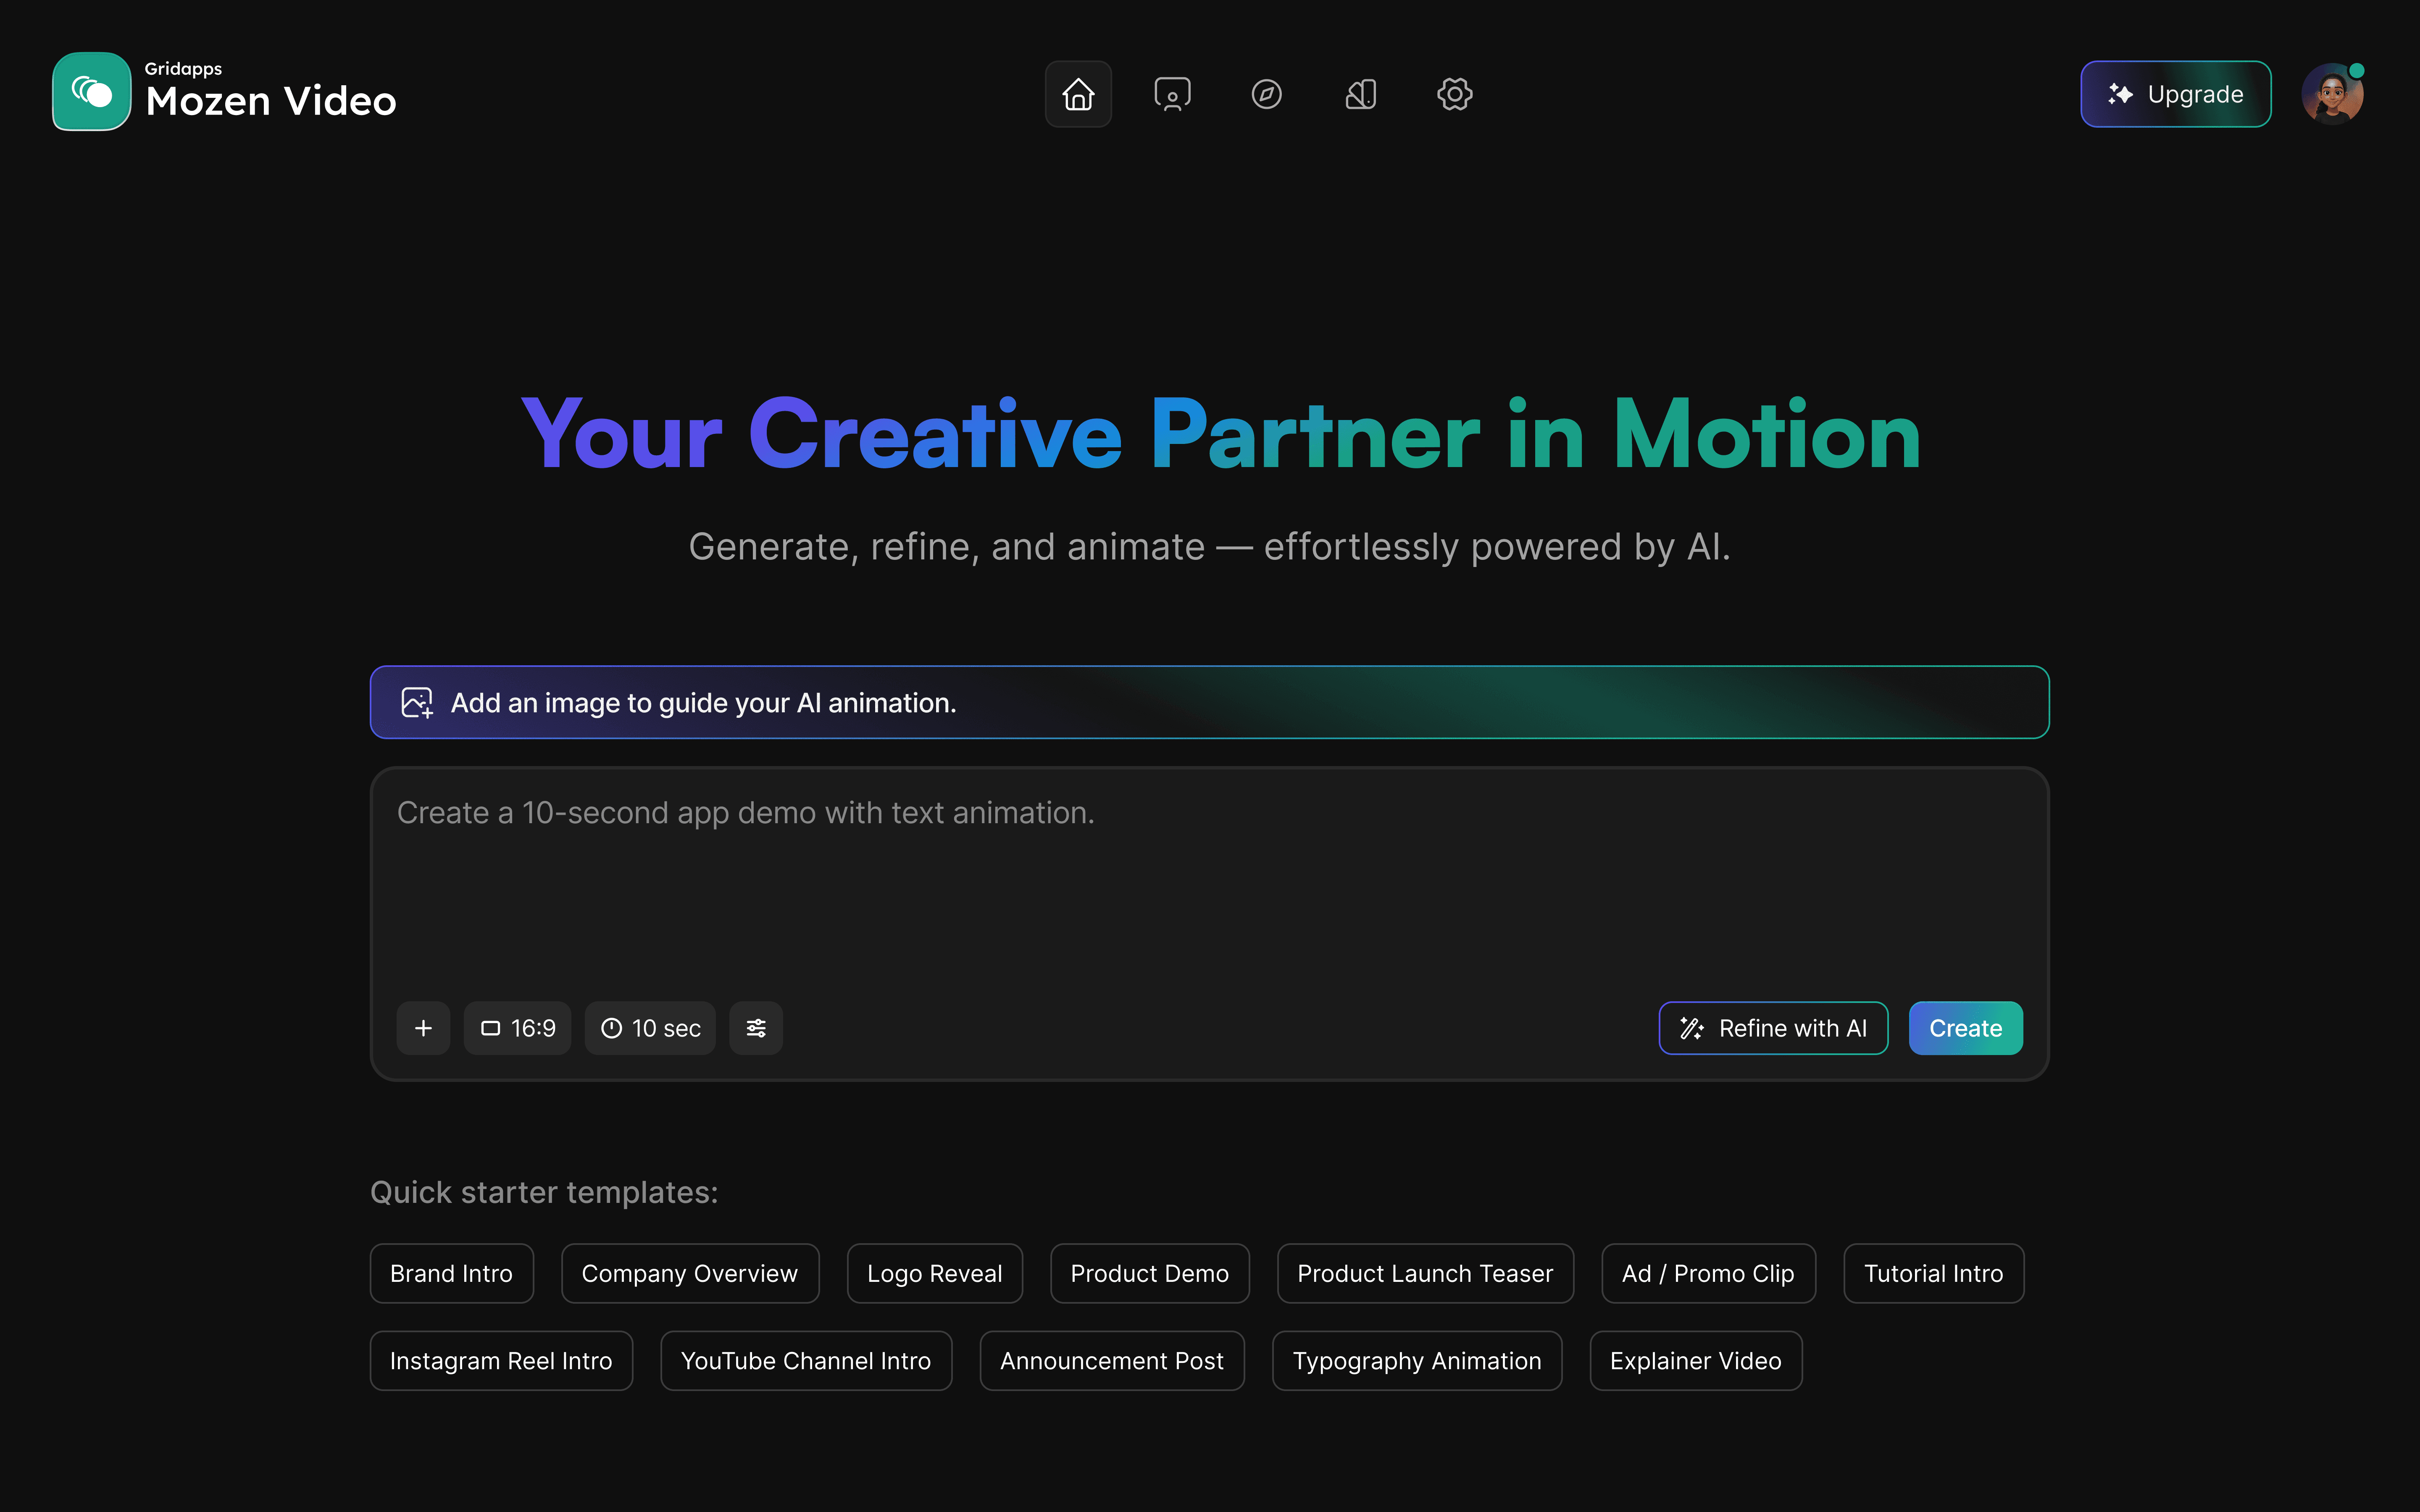2420x1512 pixels.
Task: Open the advanced settings sliders icon
Action: point(756,1028)
